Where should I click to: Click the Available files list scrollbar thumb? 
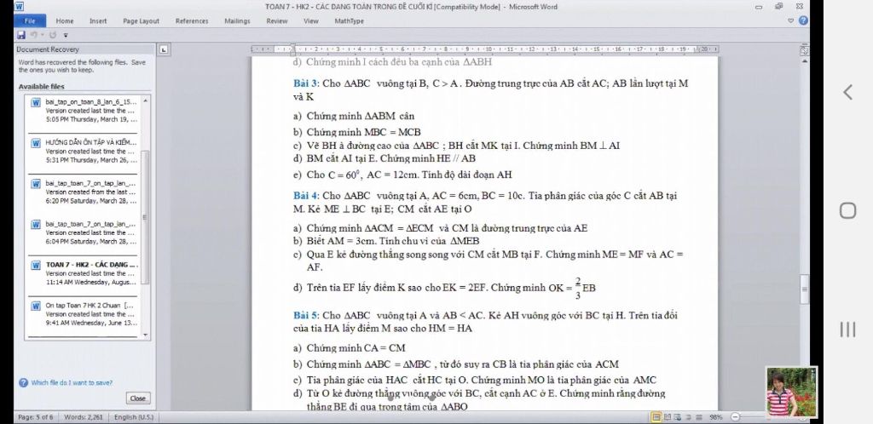146,217
